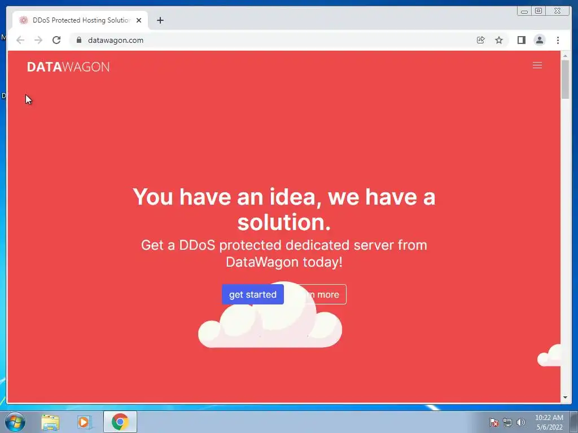Close the Chrome window
This screenshot has height=433, width=578.
(x=557, y=11)
